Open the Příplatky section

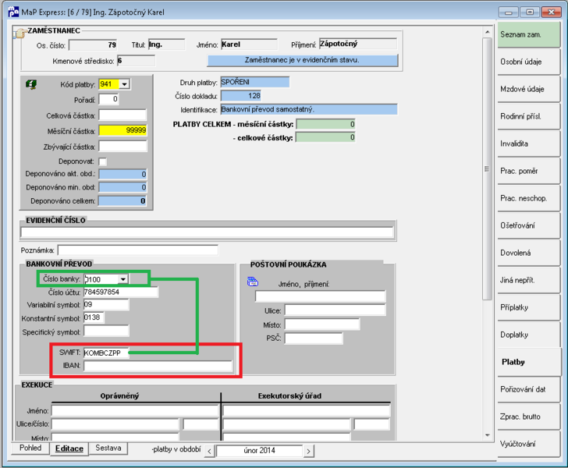[x=528, y=307]
